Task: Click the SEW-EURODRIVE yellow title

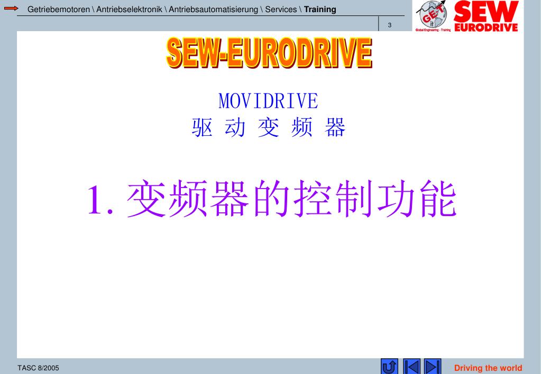Action: click(x=269, y=52)
